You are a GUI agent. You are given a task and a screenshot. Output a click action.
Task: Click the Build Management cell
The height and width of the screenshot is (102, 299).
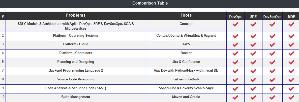coord(76,97)
